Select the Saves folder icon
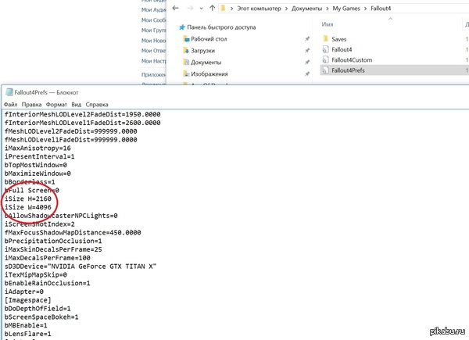Image resolution: width=469 pixels, height=340 pixels. coord(326,38)
